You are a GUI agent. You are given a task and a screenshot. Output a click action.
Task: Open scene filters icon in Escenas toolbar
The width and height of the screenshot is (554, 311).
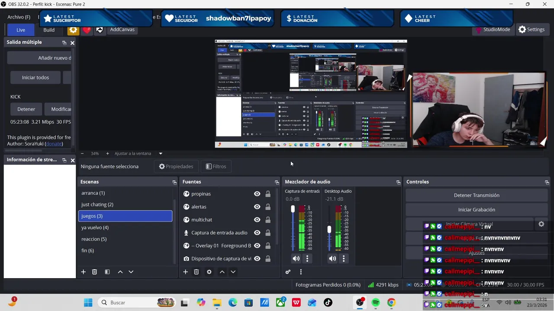point(107,272)
